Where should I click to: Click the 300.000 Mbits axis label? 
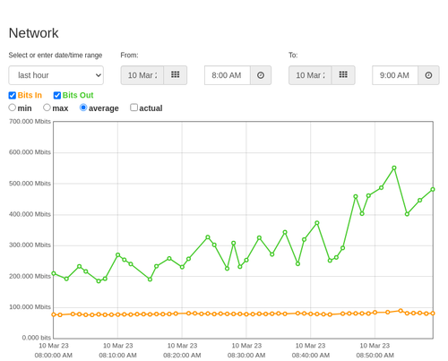click(x=30, y=245)
